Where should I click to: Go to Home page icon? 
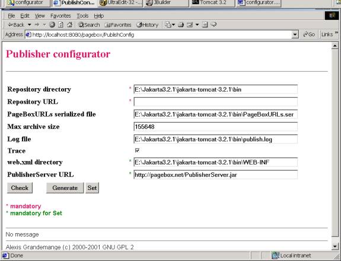69,25
